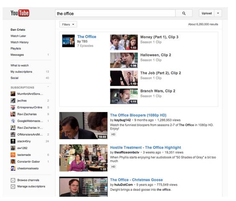The width and height of the screenshot is (236, 201).
Task: Select What to watch
Action: click(x=20, y=66)
